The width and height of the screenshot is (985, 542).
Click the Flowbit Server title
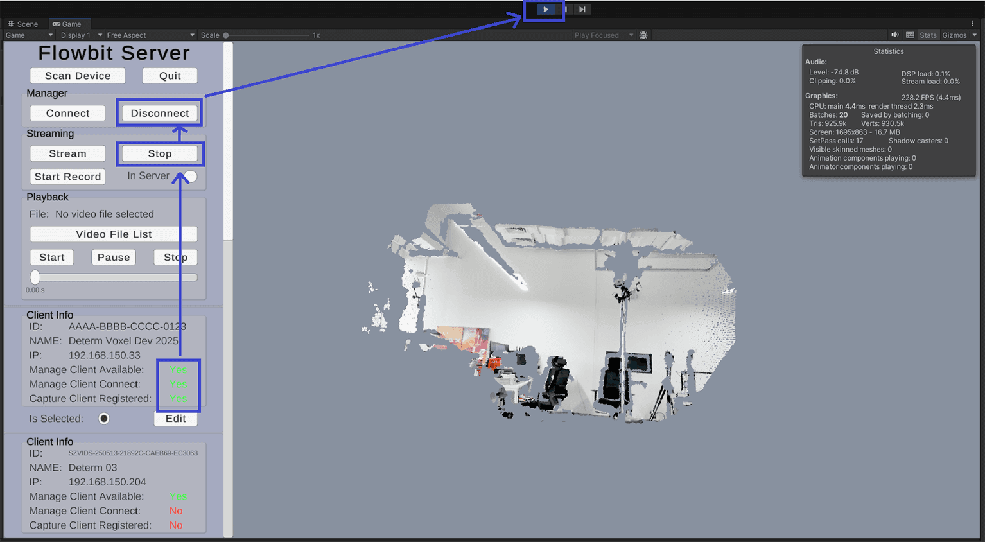coord(114,53)
